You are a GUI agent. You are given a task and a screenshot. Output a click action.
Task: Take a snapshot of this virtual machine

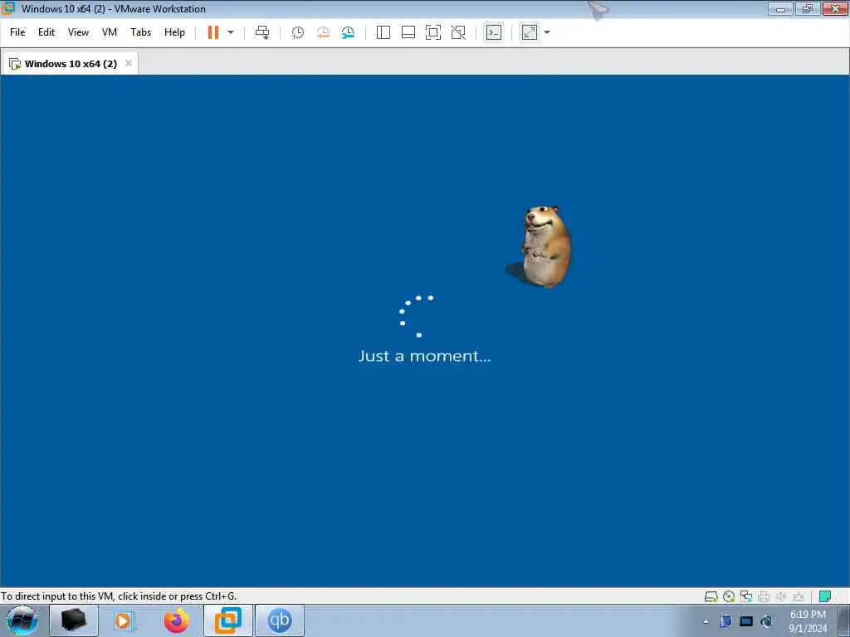298,32
